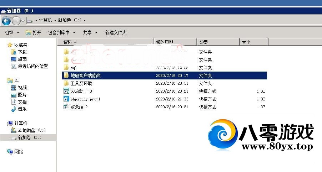322x172 pixels.
Task: Open the 文档 library
Action: click(x=22, y=102)
